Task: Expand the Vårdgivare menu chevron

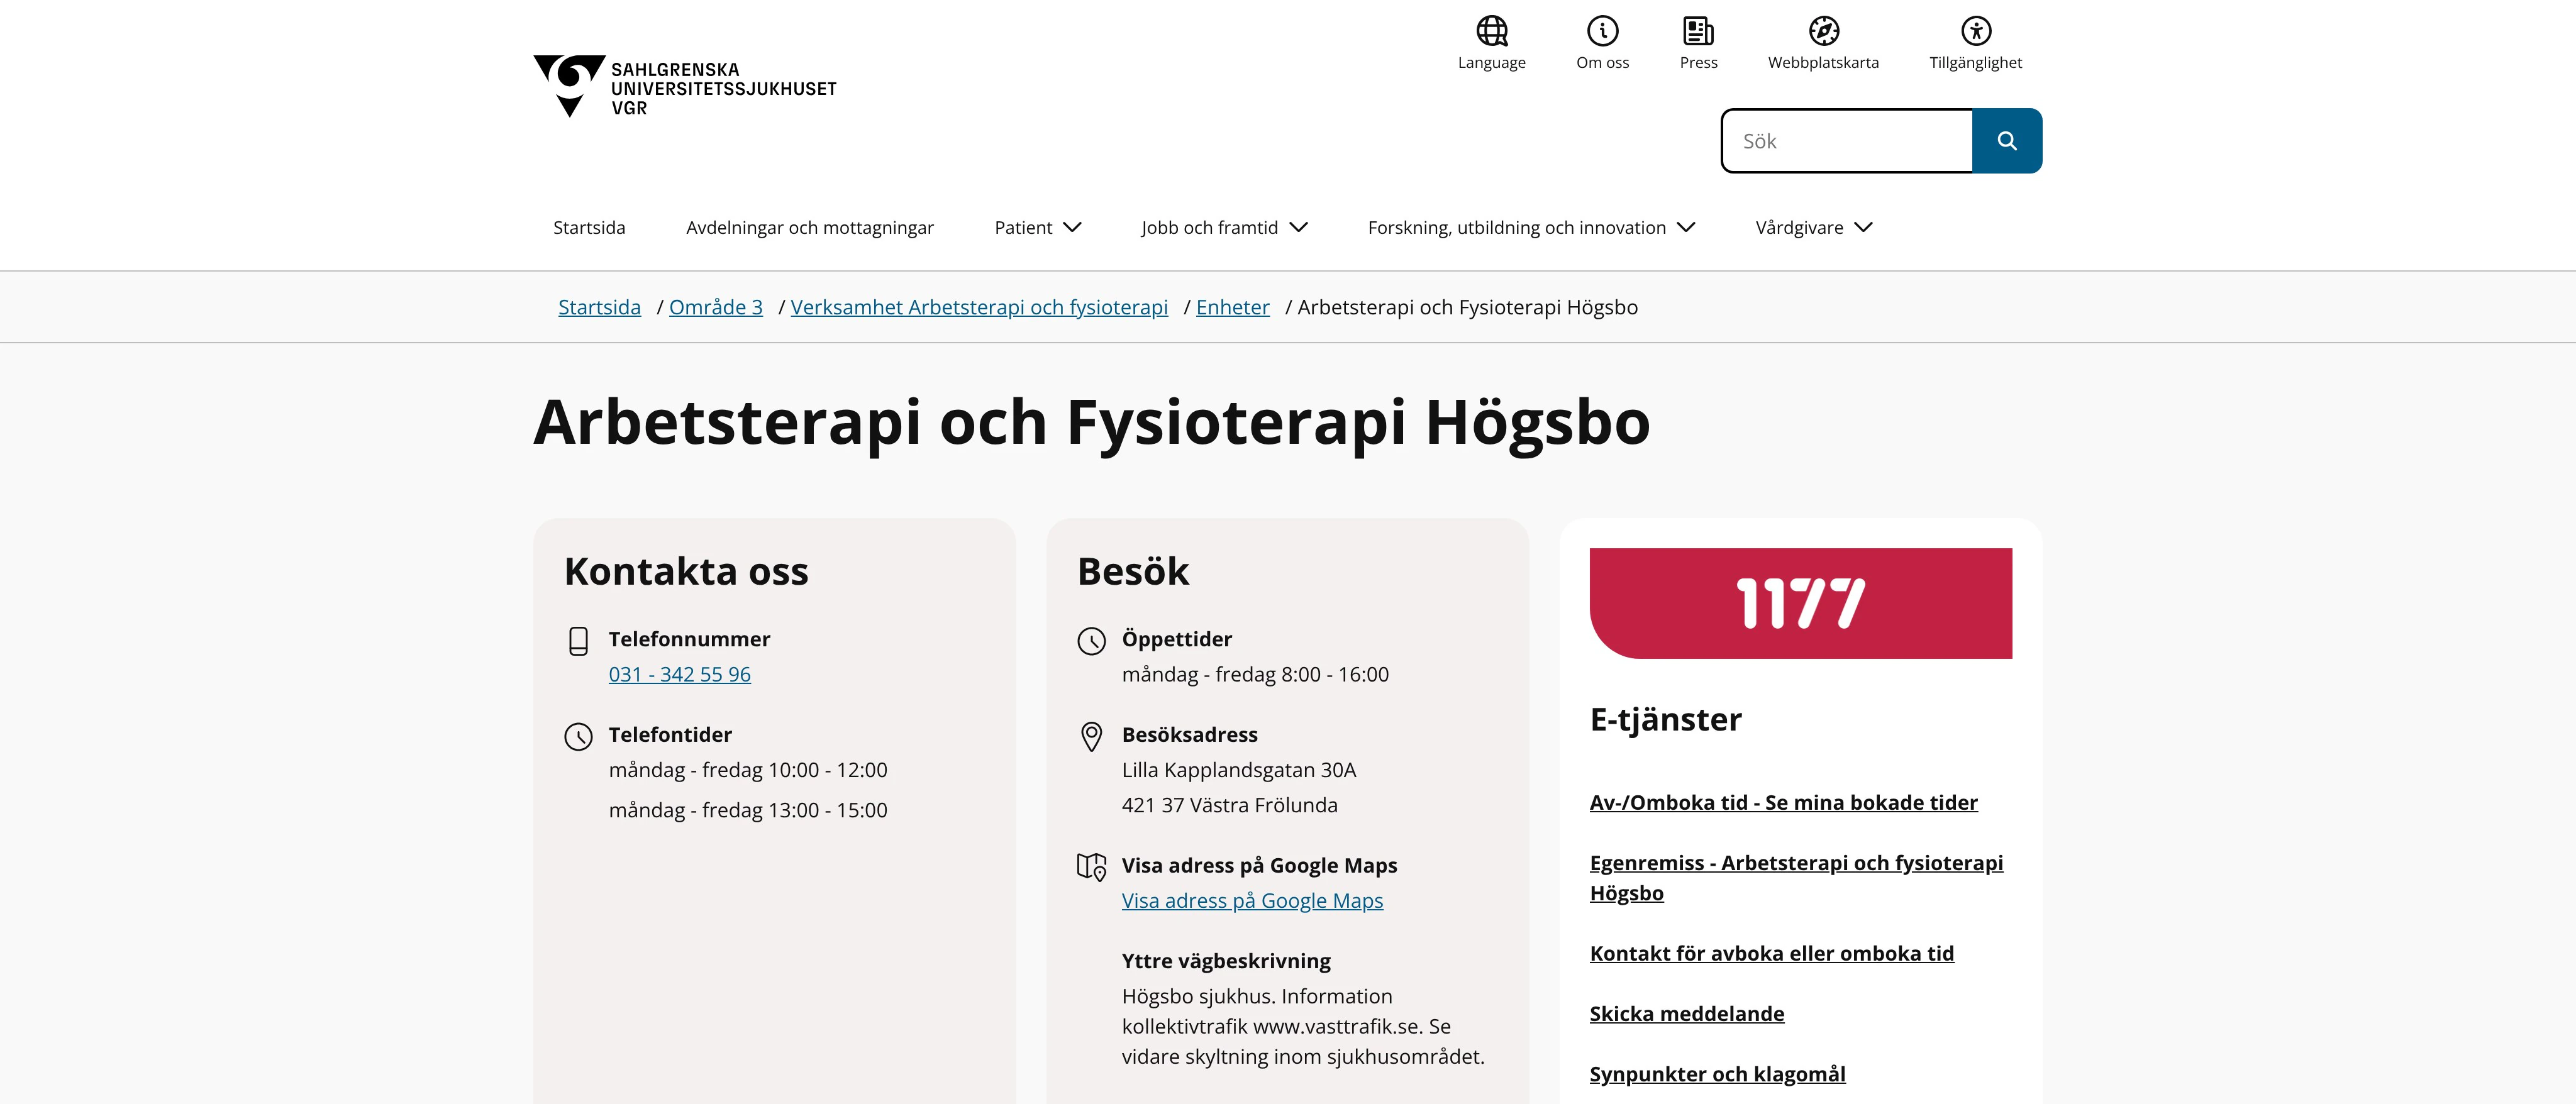Action: click(x=1863, y=227)
